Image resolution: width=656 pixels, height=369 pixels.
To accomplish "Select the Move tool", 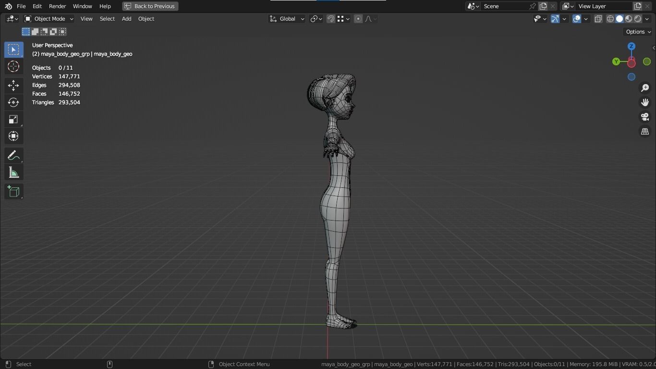I will tap(13, 86).
